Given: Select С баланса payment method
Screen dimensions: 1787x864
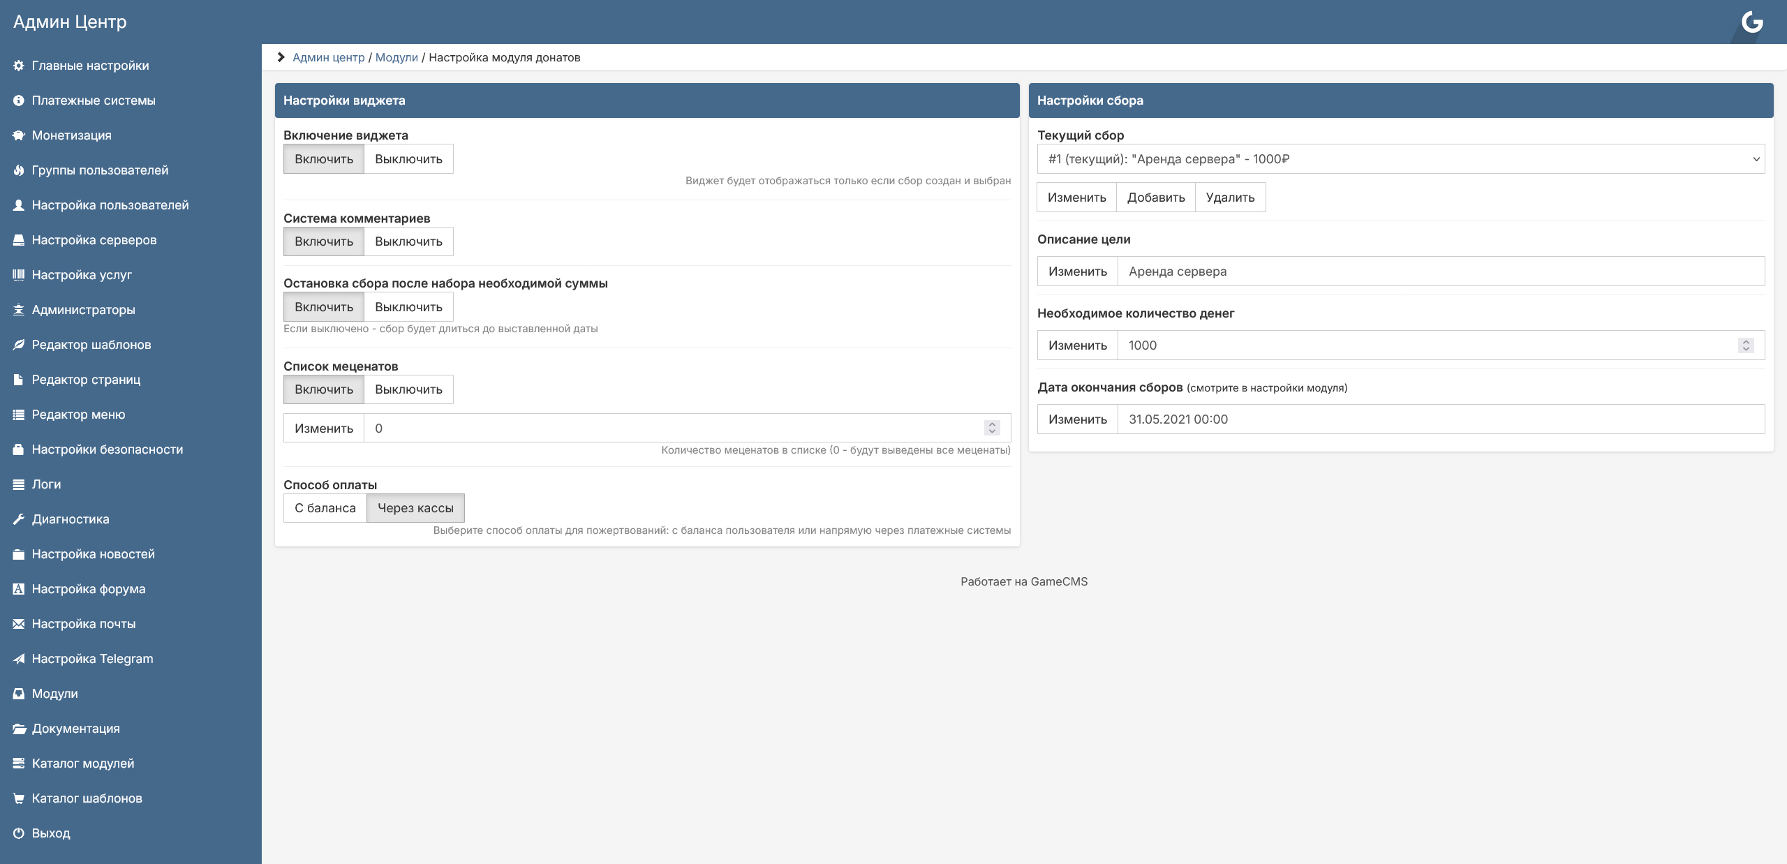Looking at the screenshot, I should coord(325,508).
